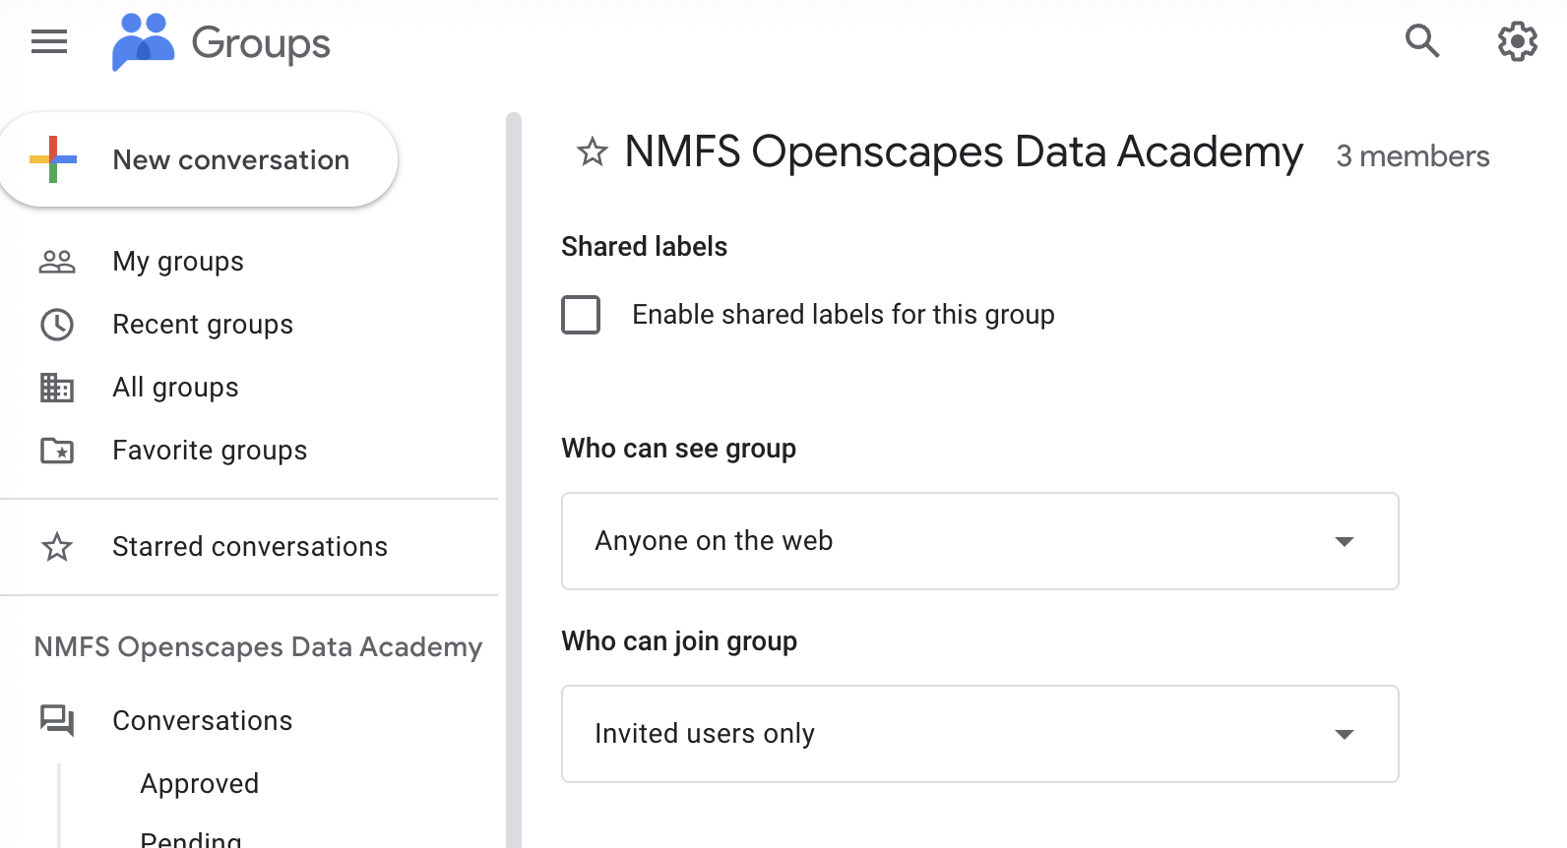Click the My groups people icon

(57, 262)
